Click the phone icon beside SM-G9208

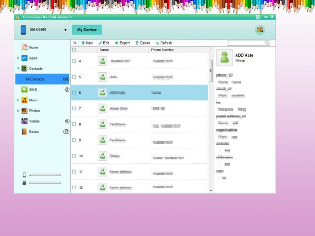[23, 30]
